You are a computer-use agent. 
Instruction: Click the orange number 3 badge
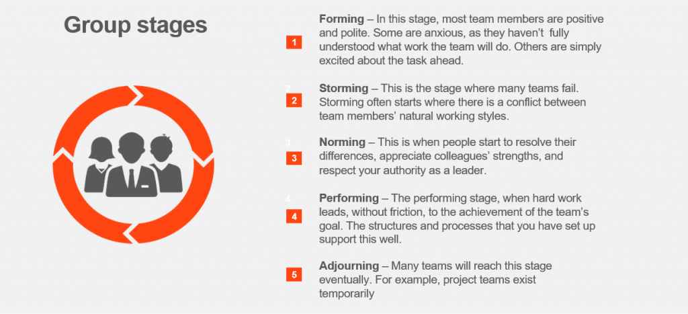[294, 158]
